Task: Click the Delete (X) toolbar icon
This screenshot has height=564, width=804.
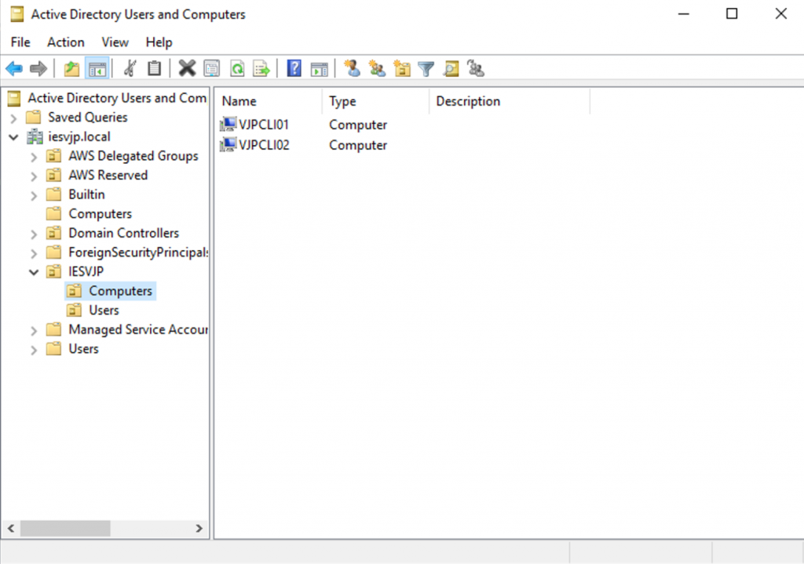Action: tap(187, 69)
